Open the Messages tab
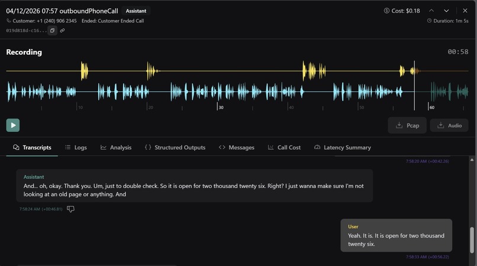 (237, 147)
